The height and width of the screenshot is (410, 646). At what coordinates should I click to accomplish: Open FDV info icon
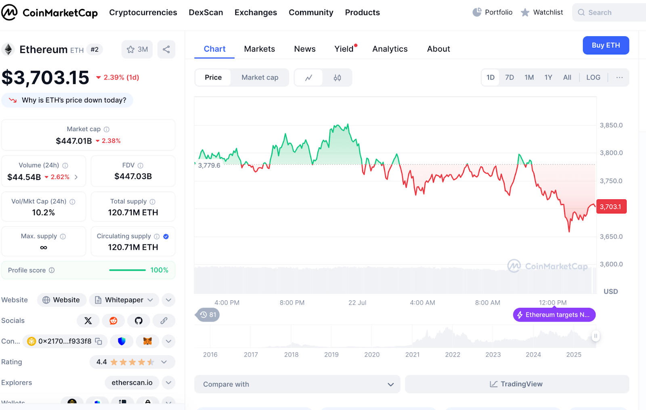[x=141, y=165]
